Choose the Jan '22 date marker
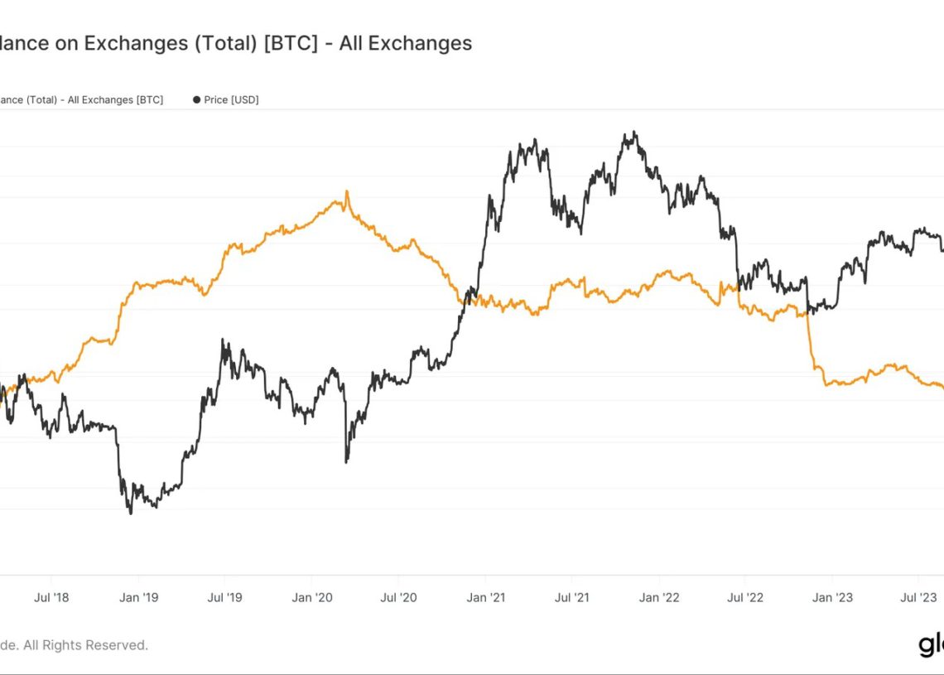 (x=659, y=596)
